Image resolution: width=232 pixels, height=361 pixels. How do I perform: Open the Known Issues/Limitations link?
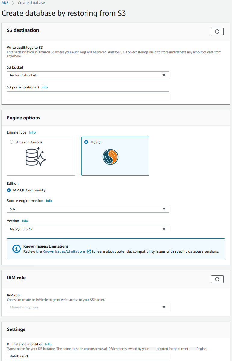click(x=64, y=251)
